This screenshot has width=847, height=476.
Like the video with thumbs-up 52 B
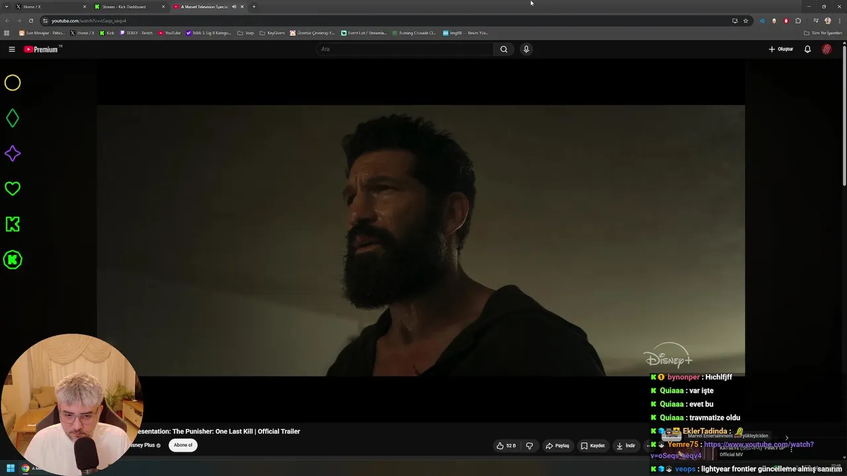[506, 446]
